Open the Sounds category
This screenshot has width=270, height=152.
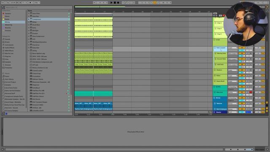tap(8, 39)
